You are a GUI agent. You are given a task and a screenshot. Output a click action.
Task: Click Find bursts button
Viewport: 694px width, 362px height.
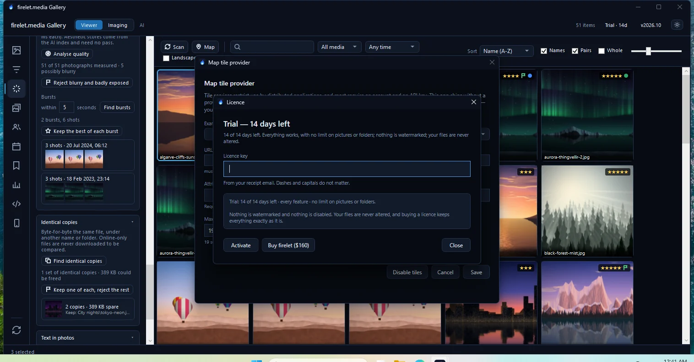[x=117, y=107]
